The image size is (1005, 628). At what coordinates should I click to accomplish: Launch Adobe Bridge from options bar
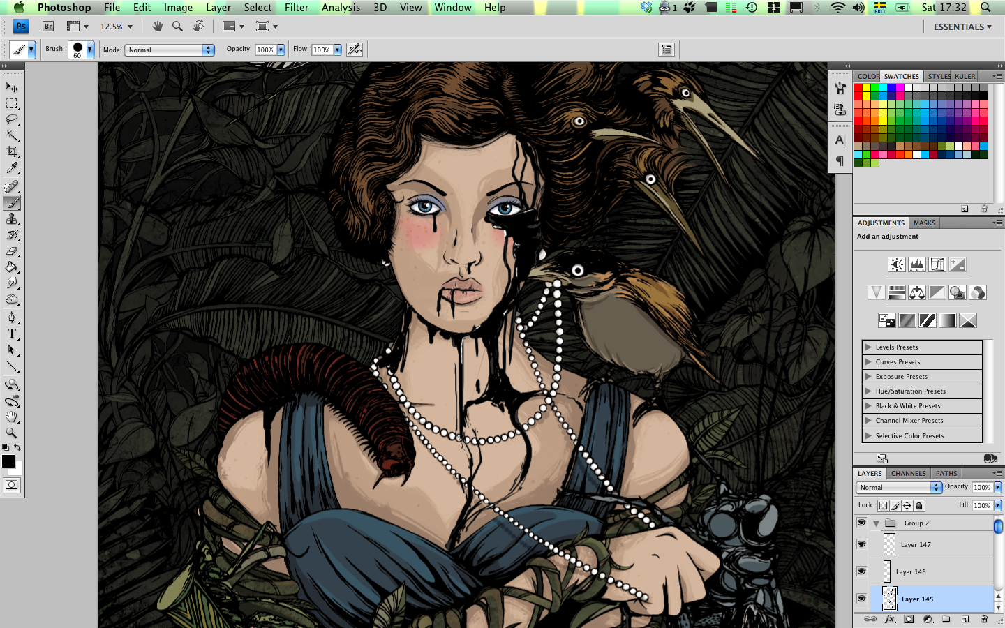coord(48,27)
